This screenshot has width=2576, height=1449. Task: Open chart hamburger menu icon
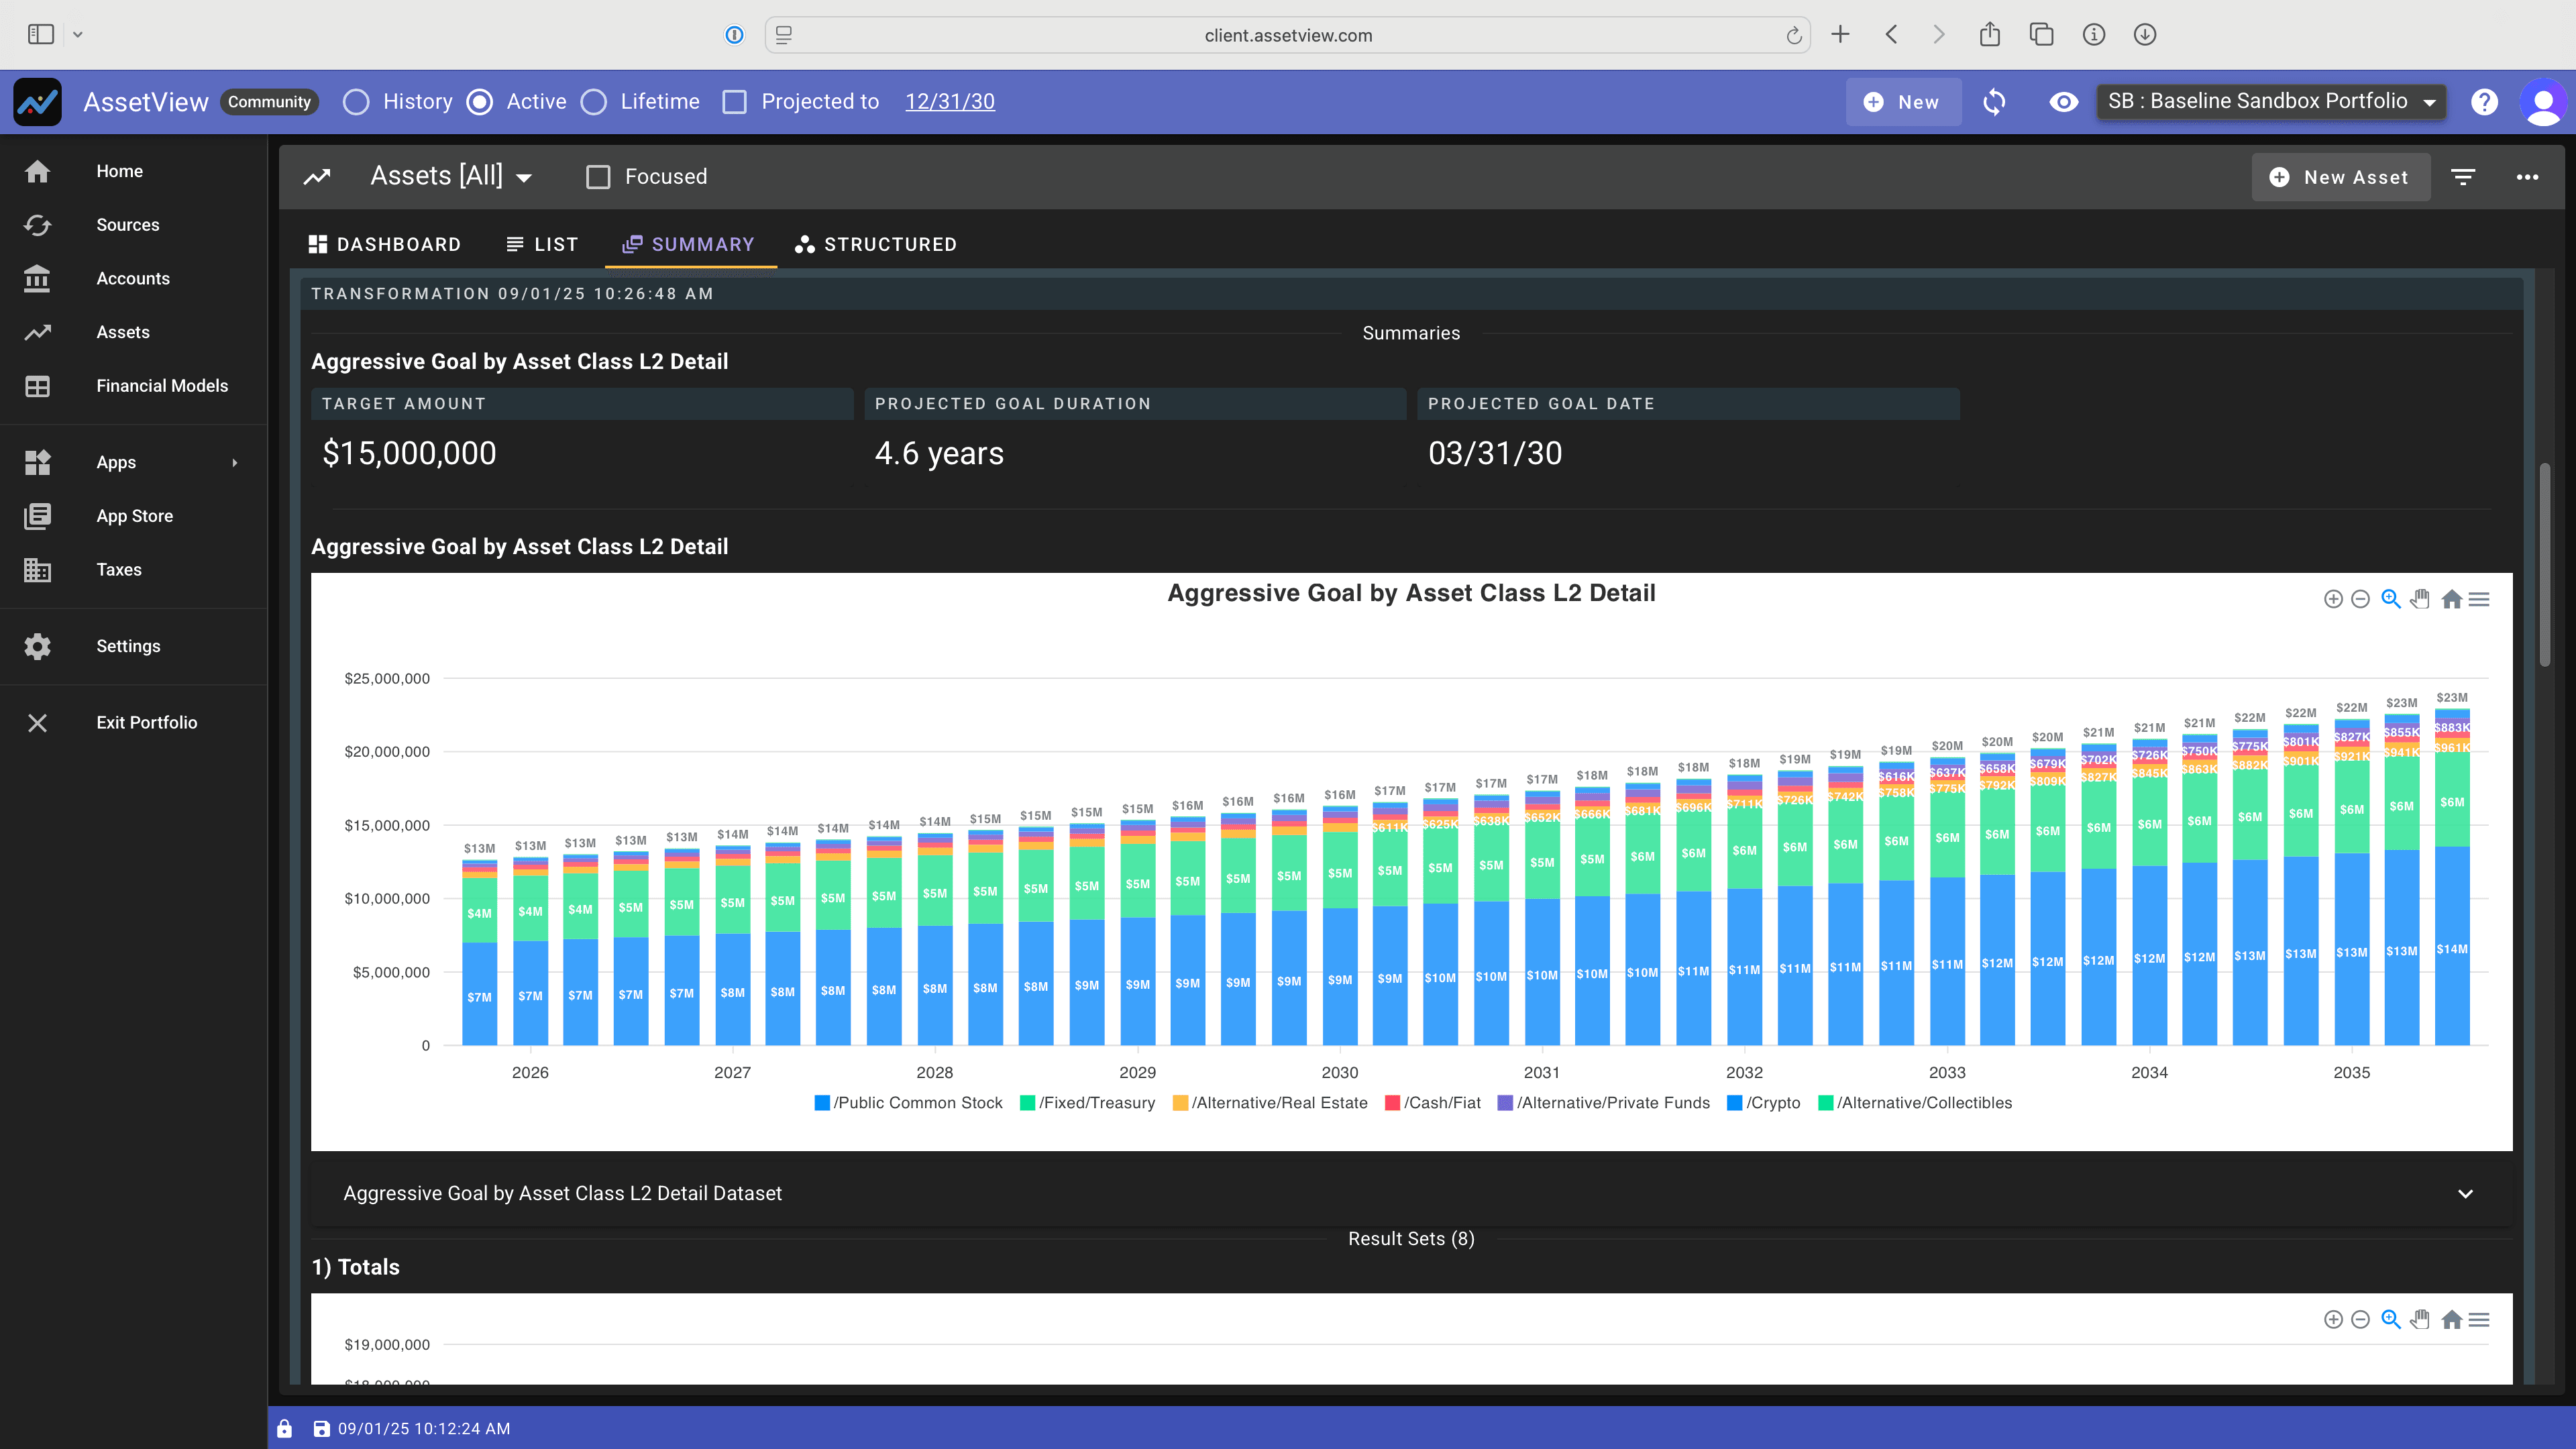(2479, 599)
